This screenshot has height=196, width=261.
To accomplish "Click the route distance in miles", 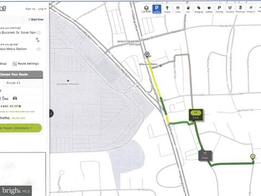I will [4, 99].
